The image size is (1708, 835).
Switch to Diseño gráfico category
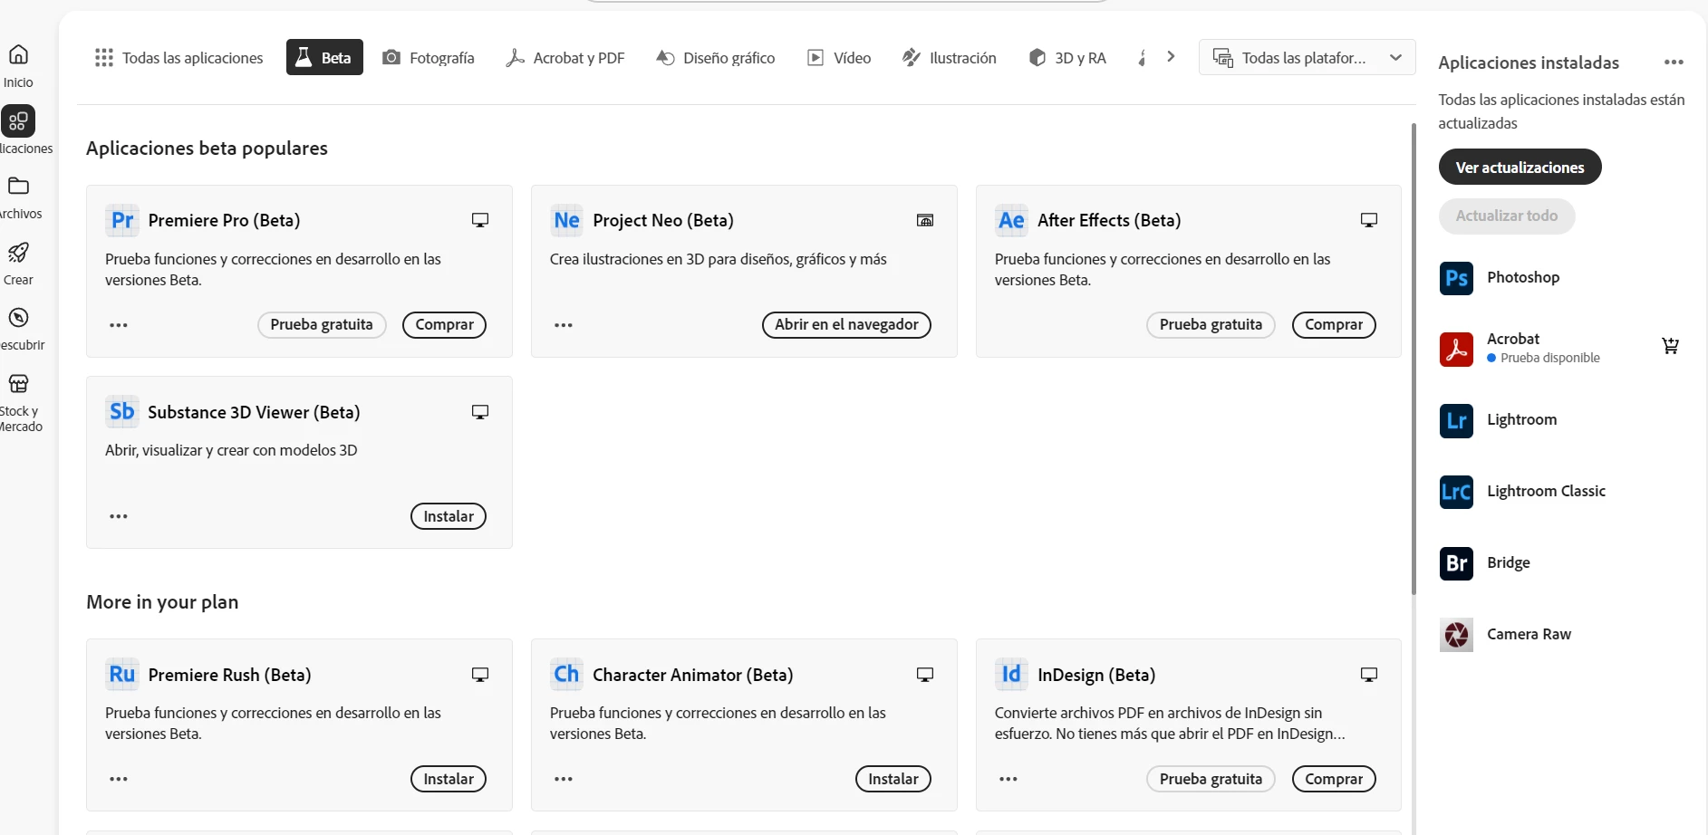[716, 58]
